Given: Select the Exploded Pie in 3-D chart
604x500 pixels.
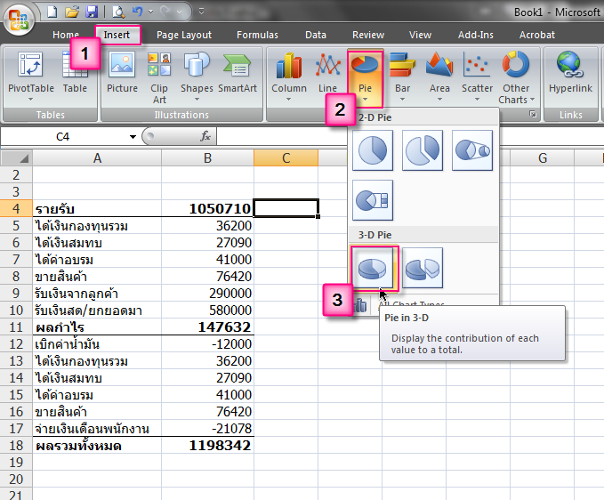Looking at the screenshot, I should click(x=423, y=268).
